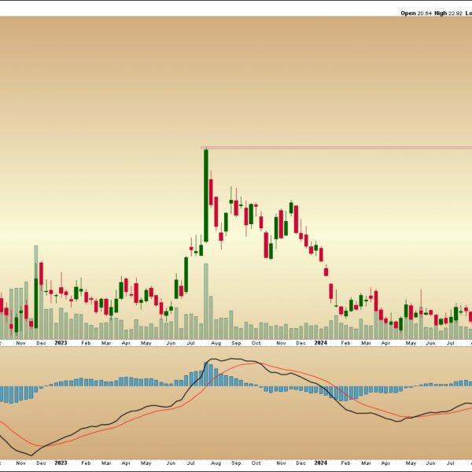Select Oct label on the MACD panel axis
Viewport: 472px width, 472px height.
tap(256, 463)
